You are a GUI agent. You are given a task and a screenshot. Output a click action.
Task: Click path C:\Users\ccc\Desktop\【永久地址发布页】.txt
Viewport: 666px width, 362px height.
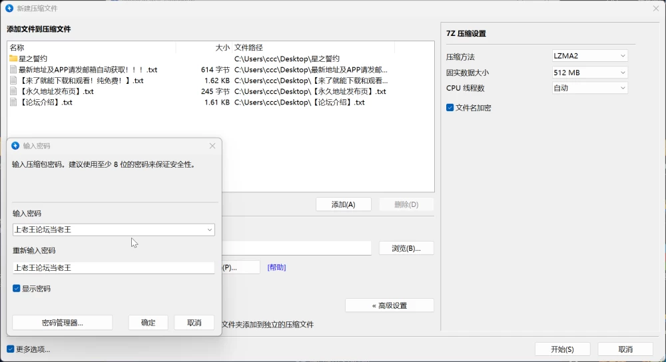(x=310, y=91)
